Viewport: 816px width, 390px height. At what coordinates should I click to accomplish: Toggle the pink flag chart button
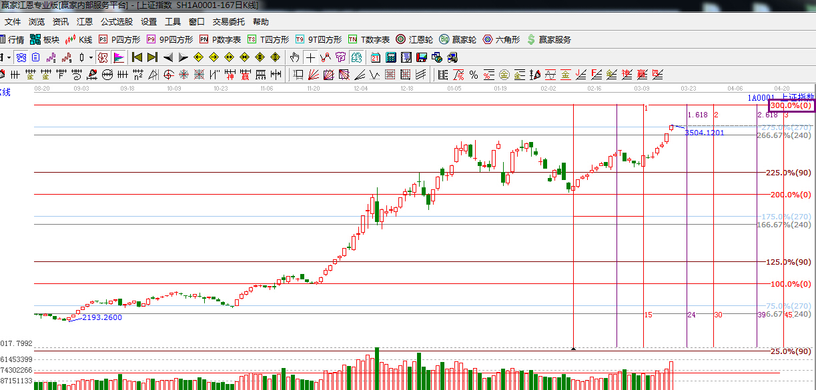coord(118,57)
